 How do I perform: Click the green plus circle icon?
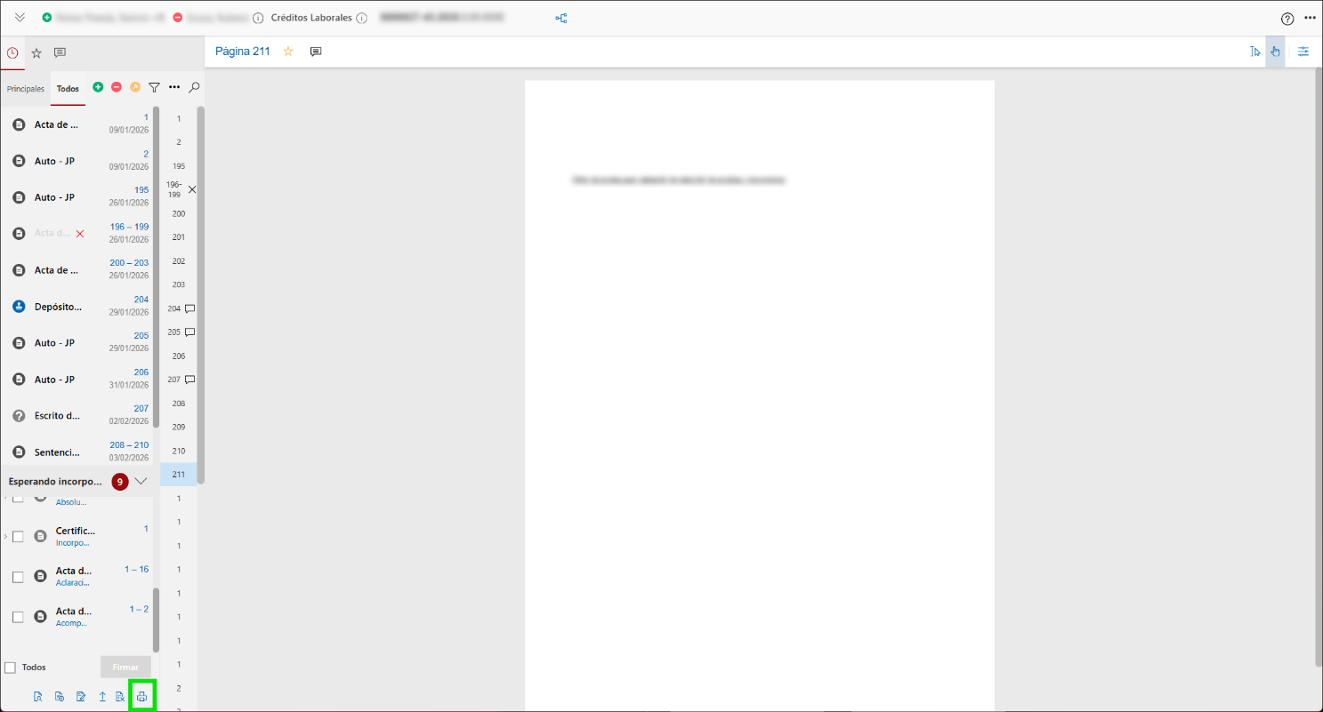point(98,87)
